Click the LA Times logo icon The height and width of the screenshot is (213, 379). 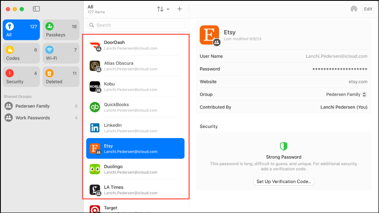coord(95,190)
